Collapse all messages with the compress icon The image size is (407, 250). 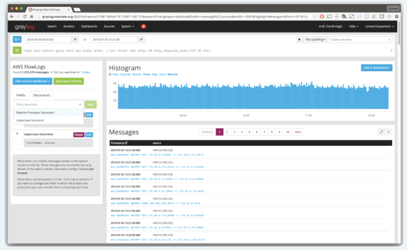(x=389, y=132)
